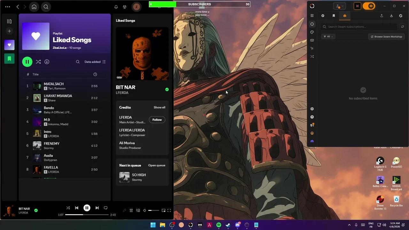Screen dimensions: 409x230
Task: Adjust the Spotify volume slider
Action: pyautogui.click(x=154, y=211)
